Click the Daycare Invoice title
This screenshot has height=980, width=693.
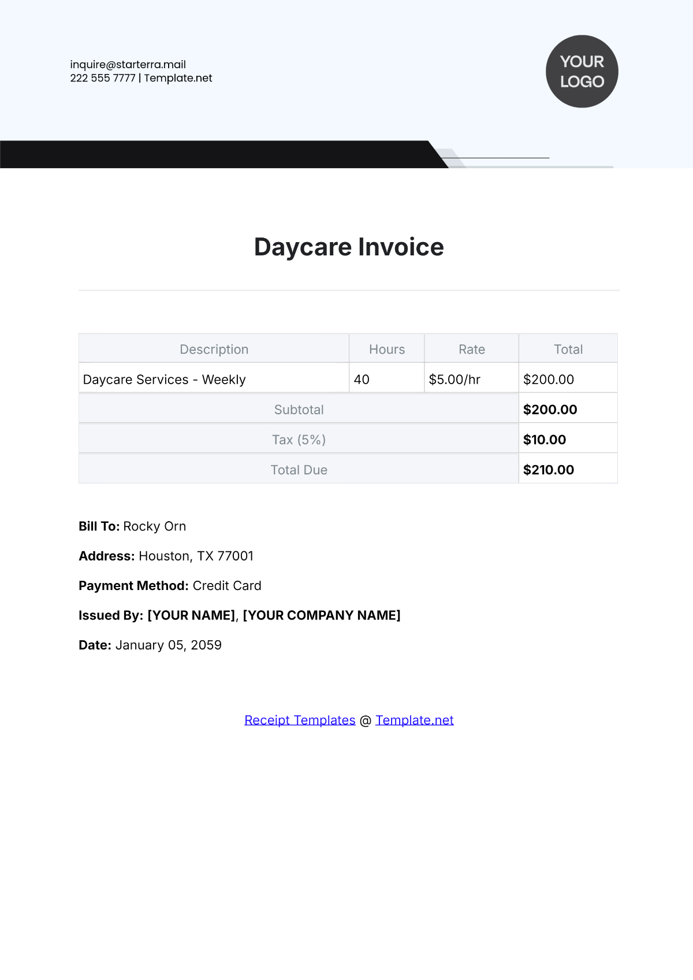pyautogui.click(x=349, y=247)
